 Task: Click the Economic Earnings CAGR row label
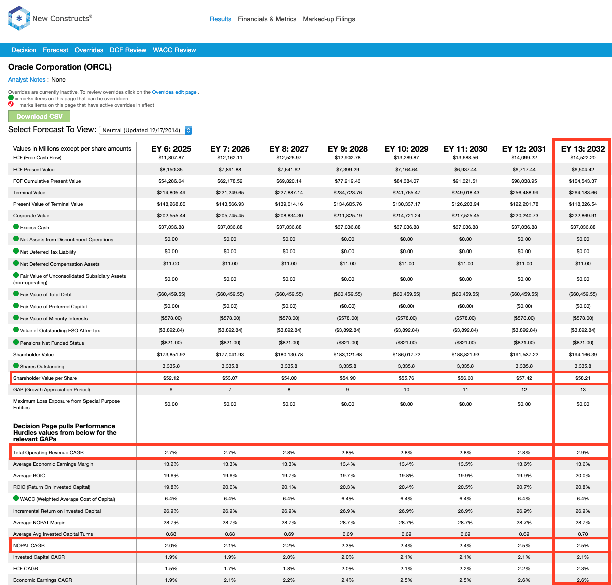[42, 580]
